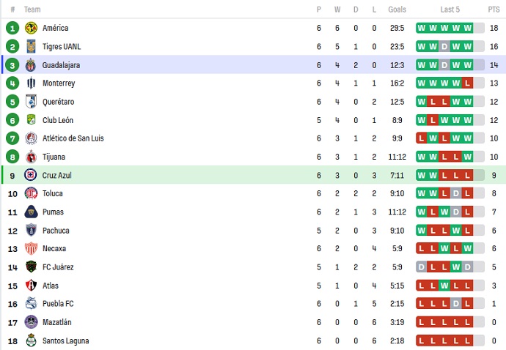
Task: Sort standings by Goals column header
Action: tap(397, 10)
